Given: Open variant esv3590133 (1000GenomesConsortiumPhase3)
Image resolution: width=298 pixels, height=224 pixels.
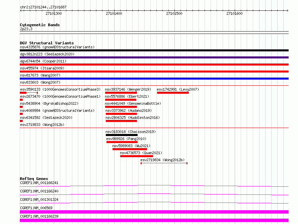Looking at the screenshot, I should pyautogui.click(x=60, y=89).
